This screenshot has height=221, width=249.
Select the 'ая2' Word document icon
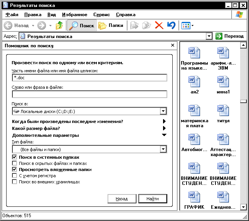pyautogui.click(x=194, y=81)
